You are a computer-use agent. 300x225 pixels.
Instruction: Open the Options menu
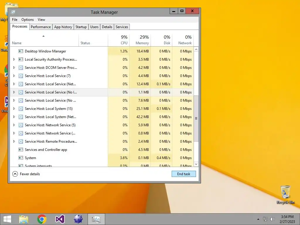pos(28,20)
